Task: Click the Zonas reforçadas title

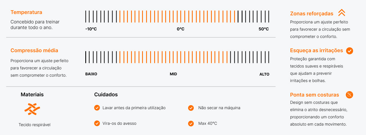Action: coord(312,14)
